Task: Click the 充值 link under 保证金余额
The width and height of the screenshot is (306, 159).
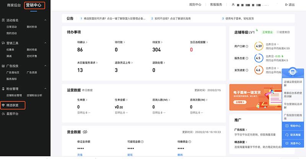Action: pyautogui.click(x=80, y=155)
